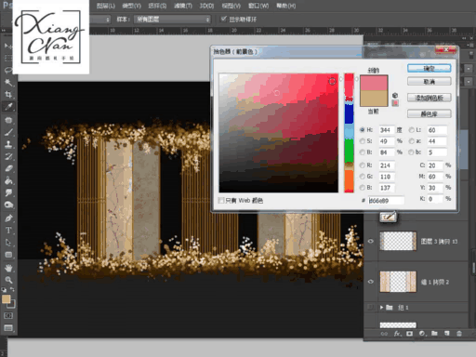Select the Crop tool
Image resolution: width=476 pixels, height=357 pixels.
click(8, 95)
